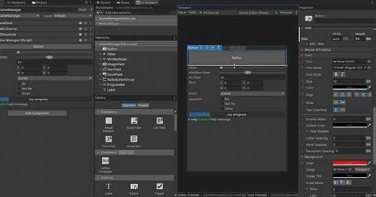Screen dimensions: 376x197
Task: Select the Label control icon in Library
Action: click(108, 186)
